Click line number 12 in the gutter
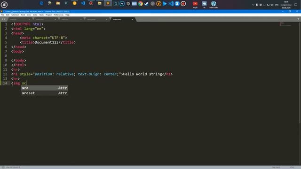The height and width of the screenshot is (169, 301). [5, 74]
